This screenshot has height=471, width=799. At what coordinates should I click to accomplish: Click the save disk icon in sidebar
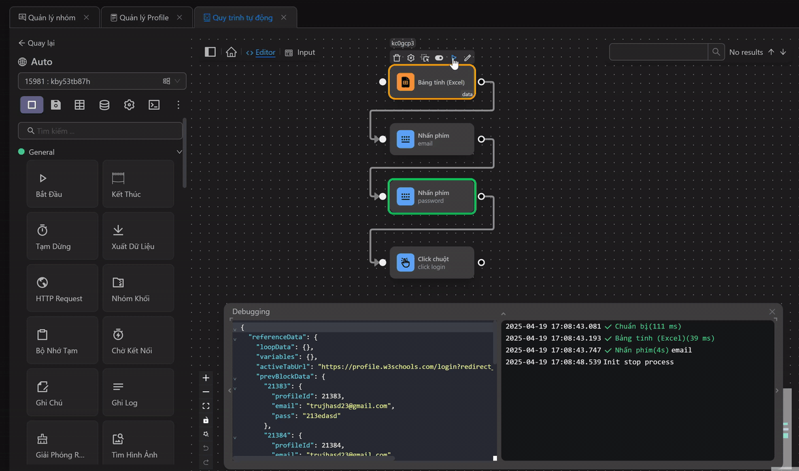[56, 105]
